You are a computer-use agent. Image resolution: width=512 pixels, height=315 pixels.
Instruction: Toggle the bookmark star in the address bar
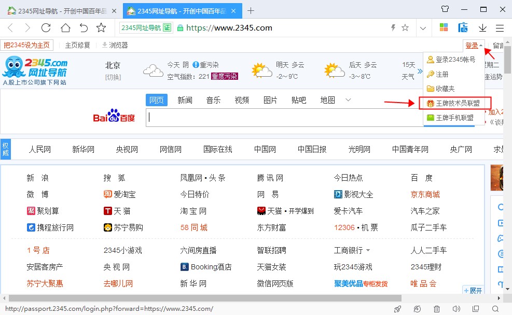(404, 28)
